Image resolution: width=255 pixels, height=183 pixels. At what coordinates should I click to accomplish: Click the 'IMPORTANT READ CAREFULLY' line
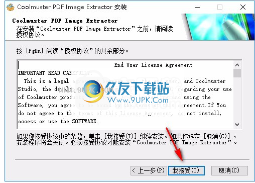point(55,73)
